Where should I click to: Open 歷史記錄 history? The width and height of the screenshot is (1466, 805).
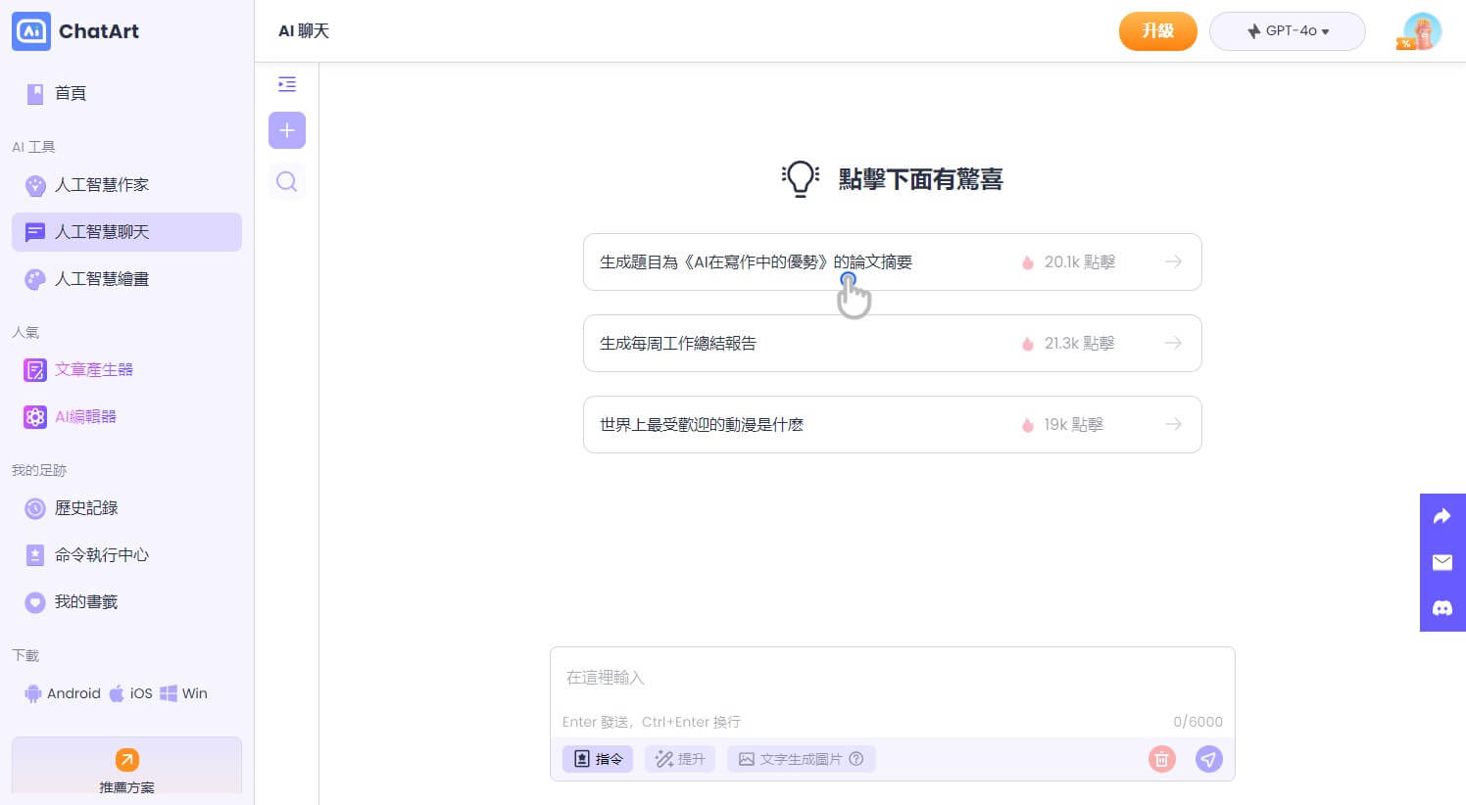pos(126,508)
